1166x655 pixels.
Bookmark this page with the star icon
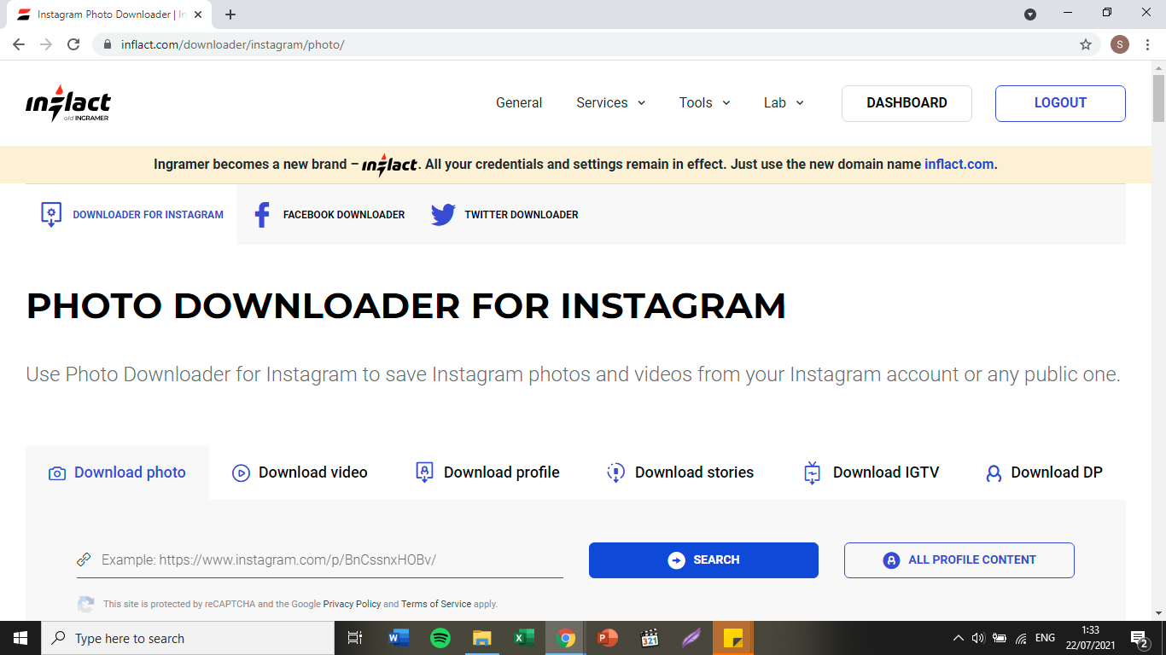1086,44
